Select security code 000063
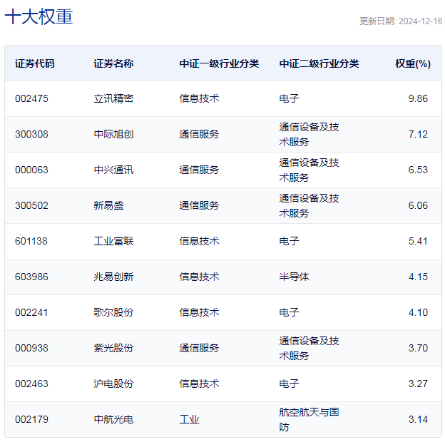 (x=31, y=170)
